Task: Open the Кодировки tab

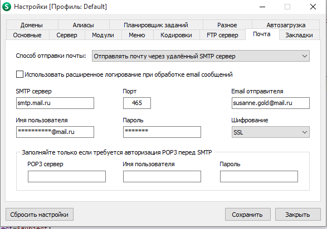Action: pyautogui.click(x=176, y=35)
